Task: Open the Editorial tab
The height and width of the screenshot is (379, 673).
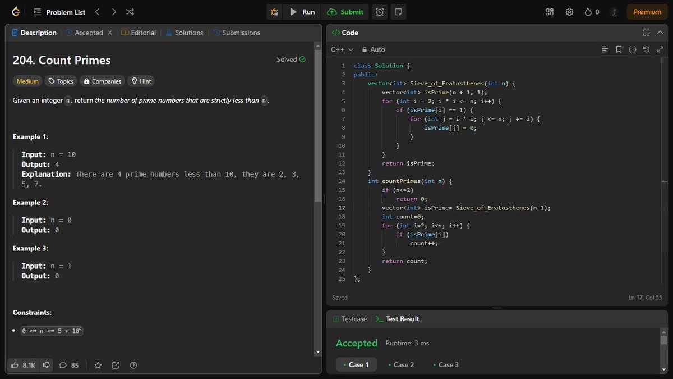Action: coord(139,33)
